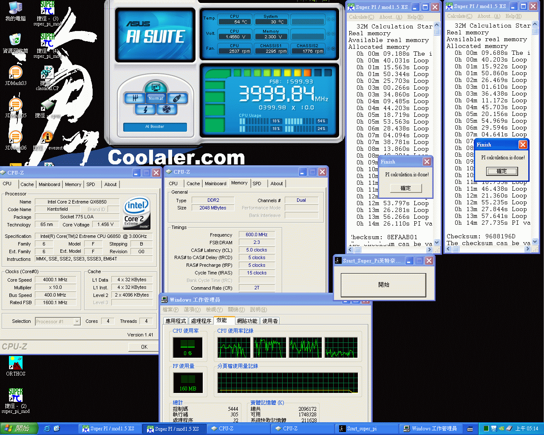The height and width of the screenshot is (435, 544).
Task: Open super_pi_mod shortcut (2) on desktop
Action: tap(16, 401)
